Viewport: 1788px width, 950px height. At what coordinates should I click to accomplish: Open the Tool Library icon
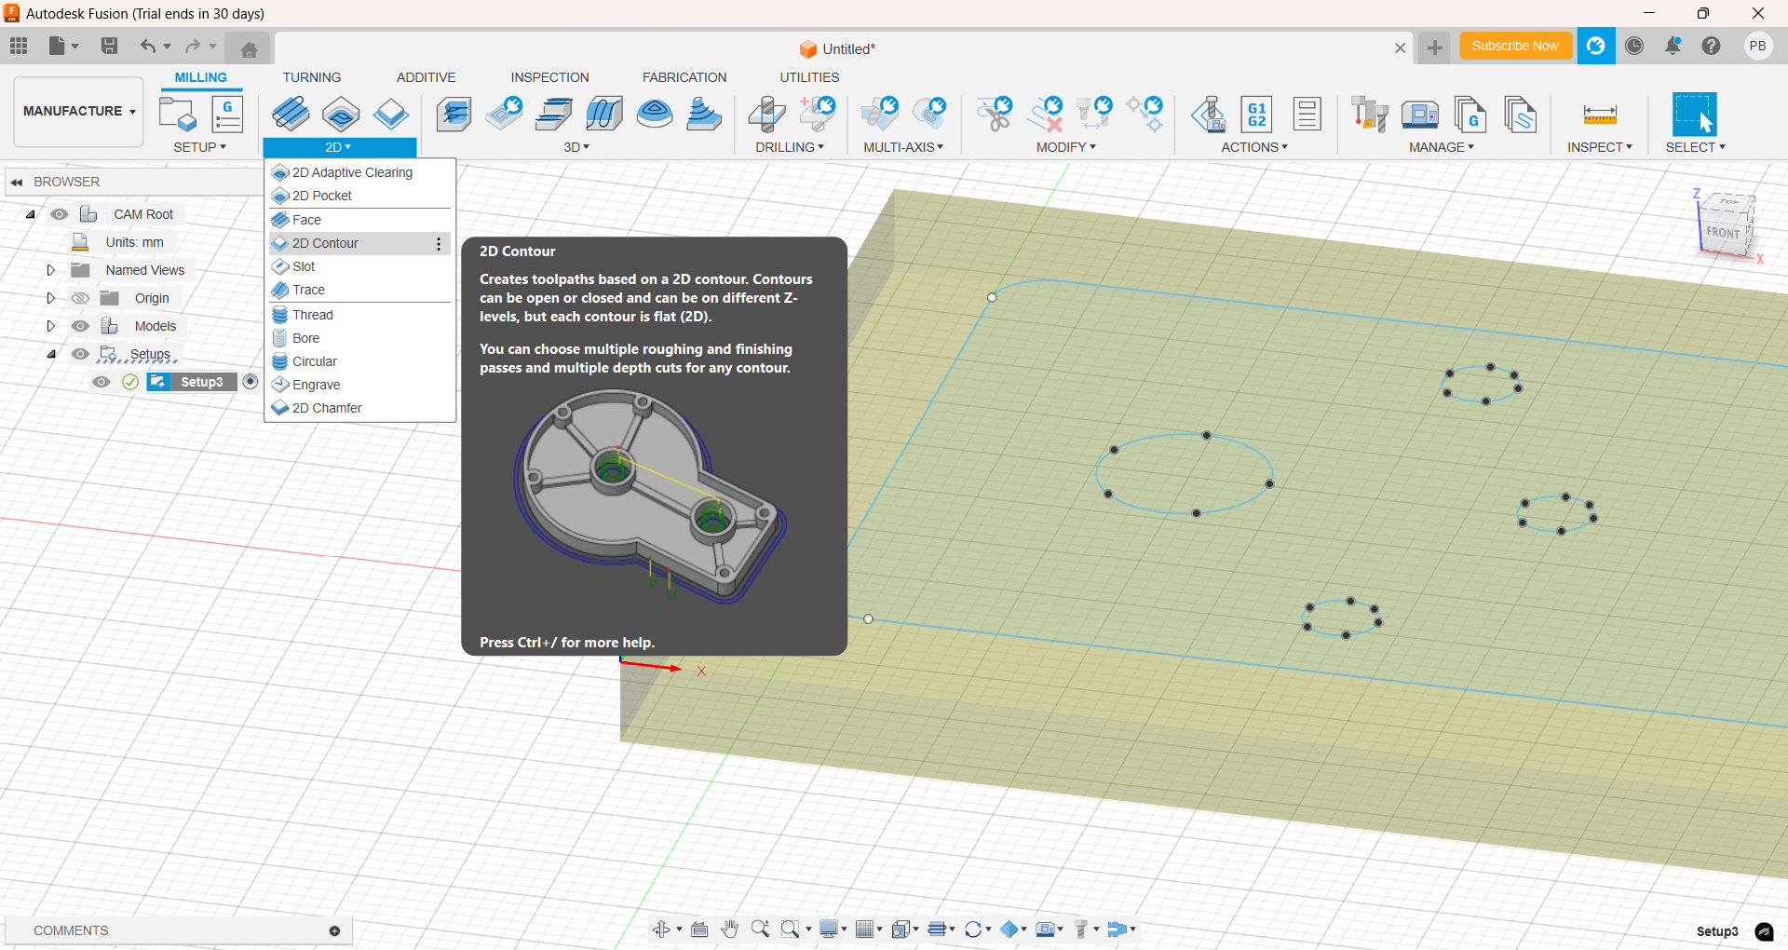[x=1370, y=115]
